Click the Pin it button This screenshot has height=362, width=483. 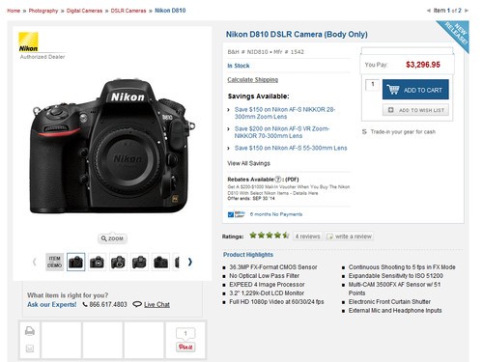[x=185, y=347]
